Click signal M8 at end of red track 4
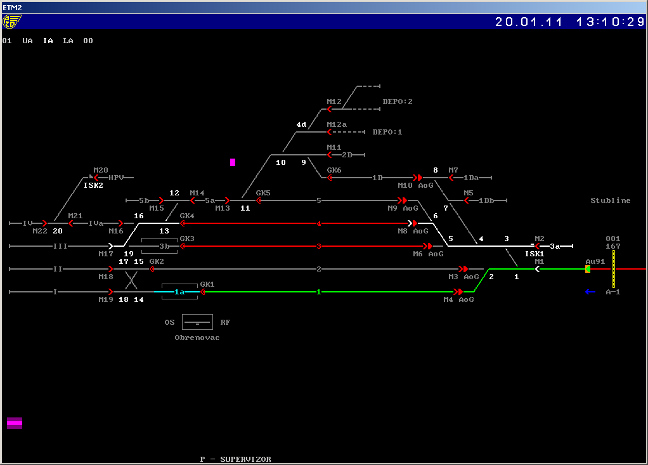Screen dimensions: 648x465 (412, 223)
